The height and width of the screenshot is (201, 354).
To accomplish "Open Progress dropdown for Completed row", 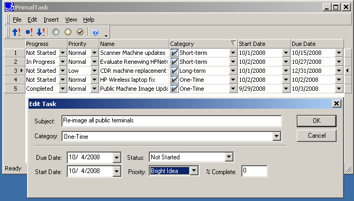I will click(x=62, y=89).
